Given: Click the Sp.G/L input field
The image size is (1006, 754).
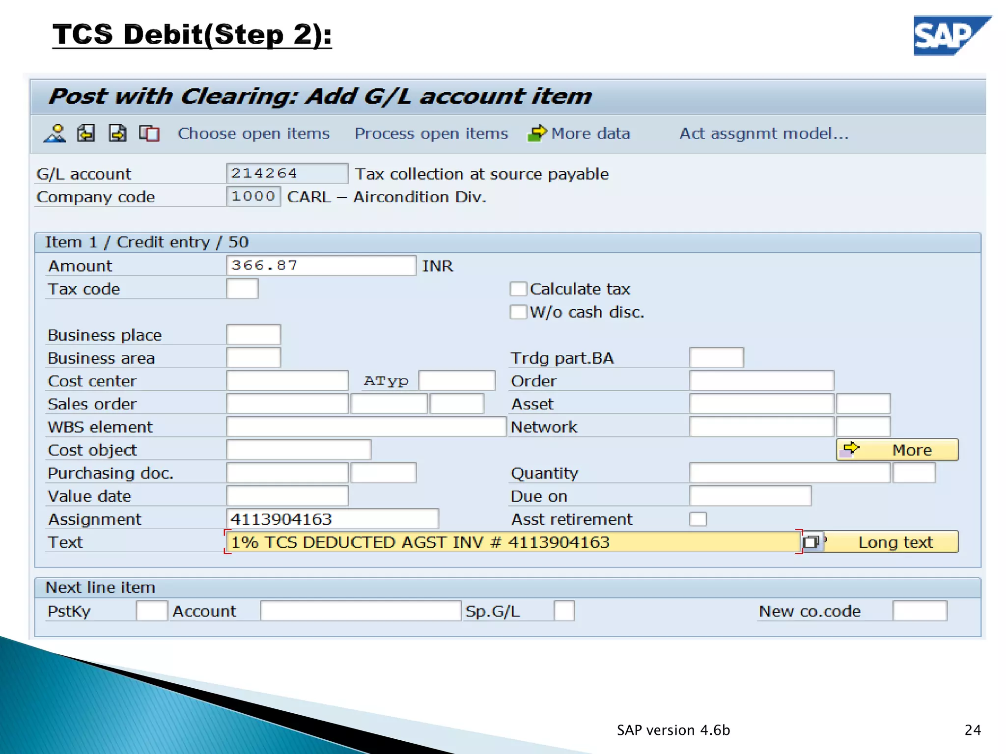Looking at the screenshot, I should click(x=564, y=611).
